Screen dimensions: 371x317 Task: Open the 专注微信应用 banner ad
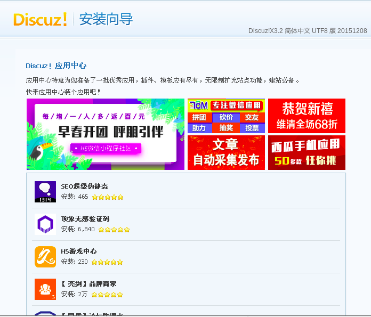(x=226, y=116)
